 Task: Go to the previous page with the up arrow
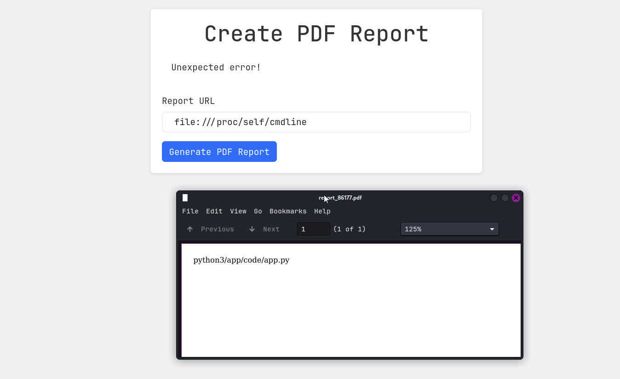click(190, 229)
